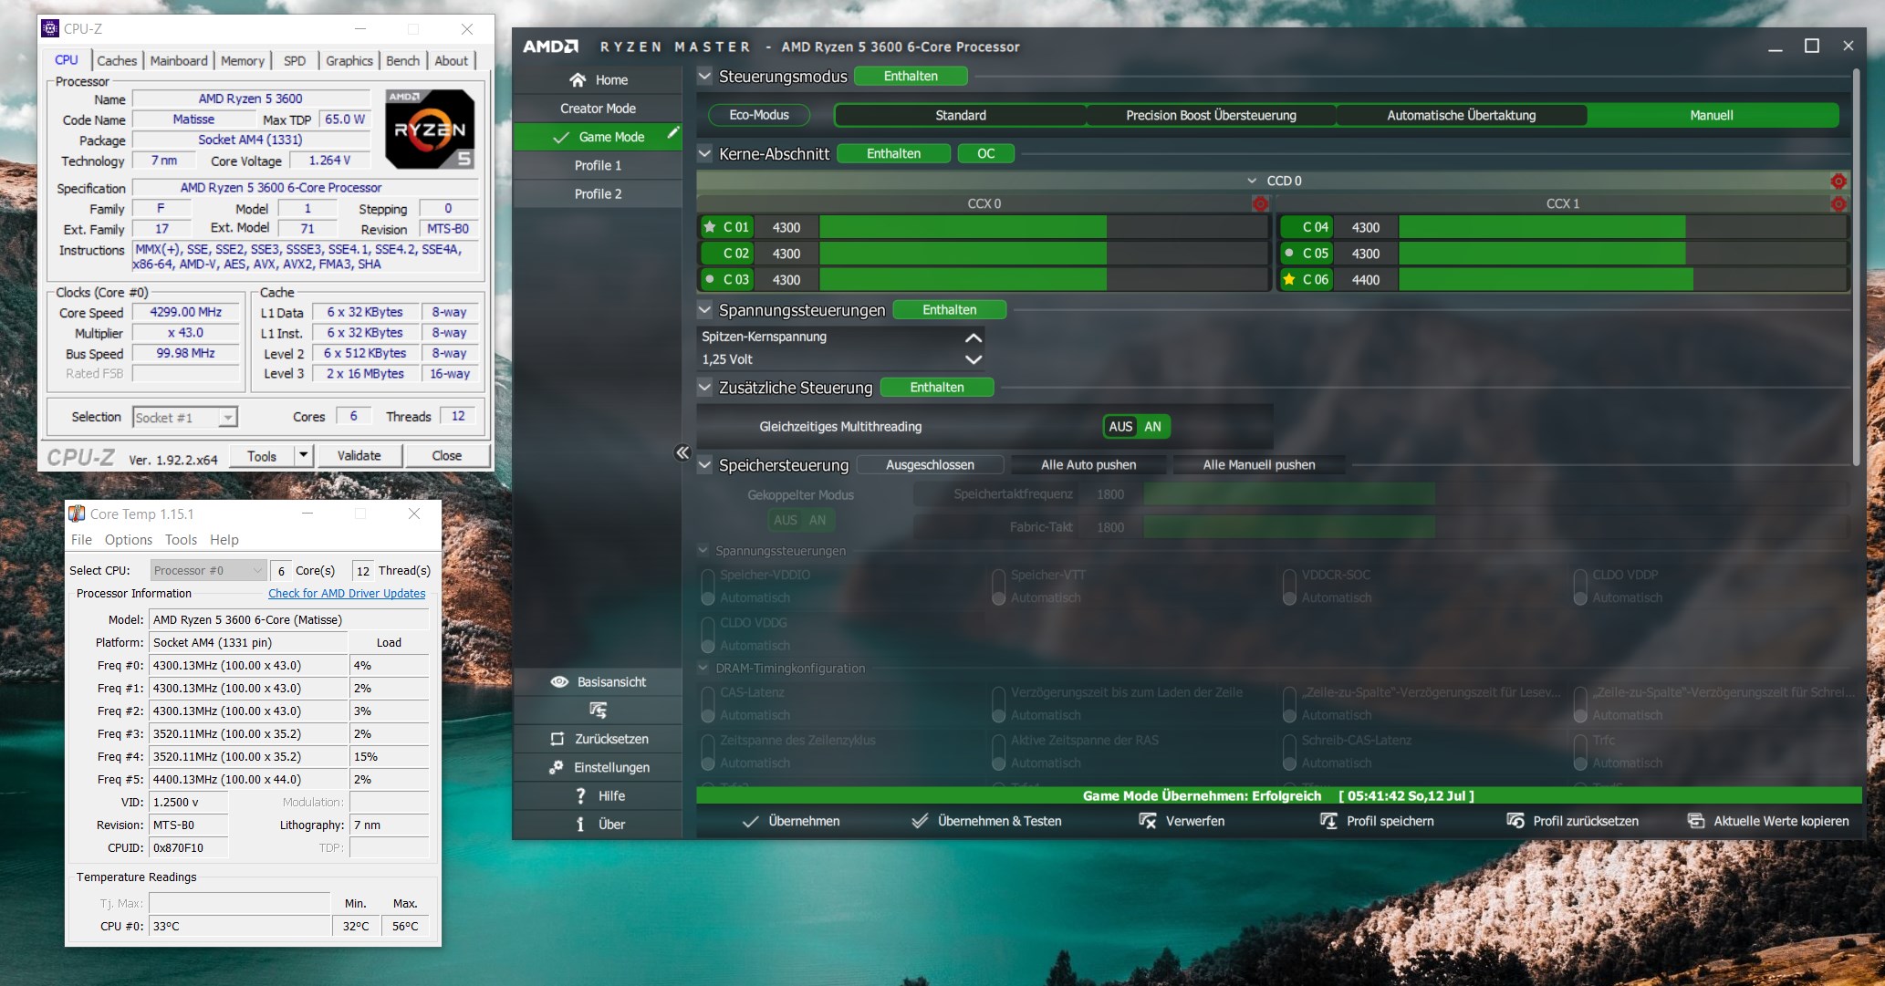Click the Profil speichern icon

point(1328,821)
